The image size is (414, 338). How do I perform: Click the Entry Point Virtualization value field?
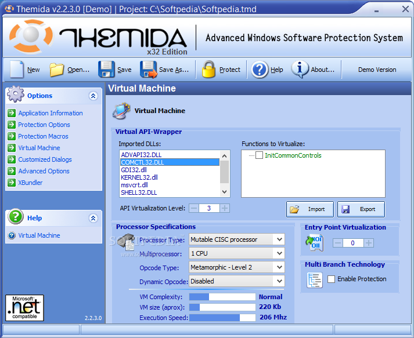[x=353, y=243]
